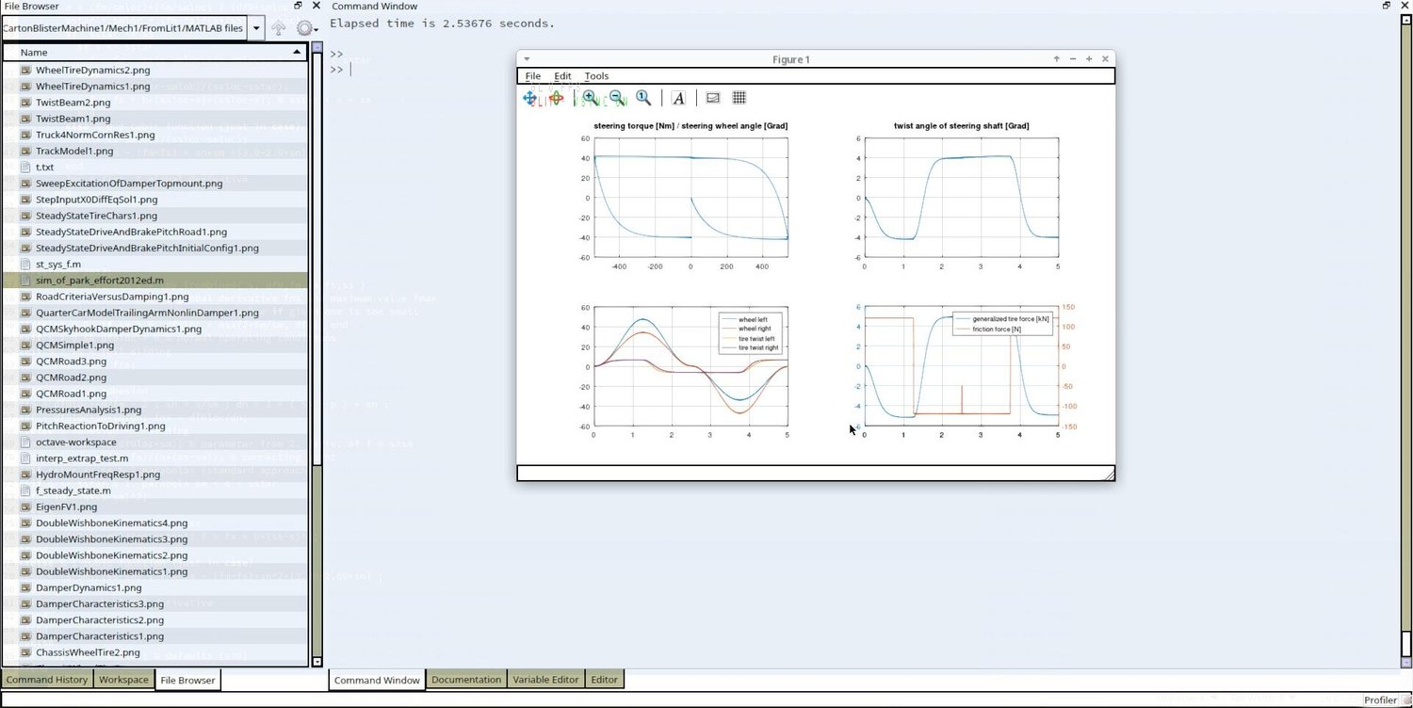Toggle grid icon in Figure 1 toolbar
The image size is (1413, 708).
click(739, 98)
